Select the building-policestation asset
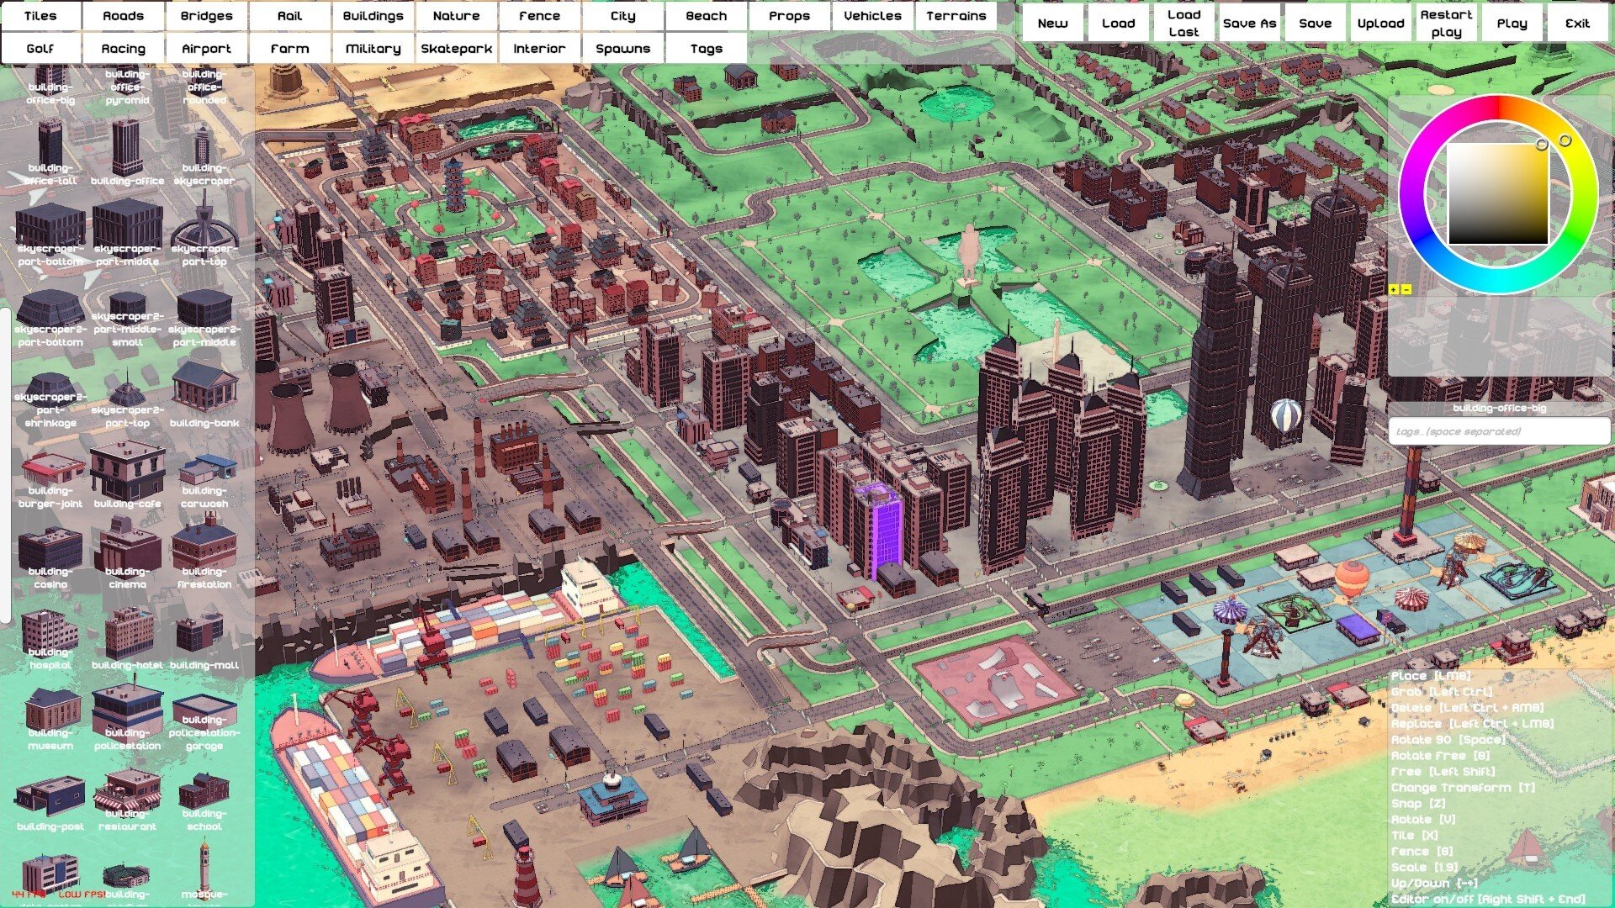 tap(127, 710)
